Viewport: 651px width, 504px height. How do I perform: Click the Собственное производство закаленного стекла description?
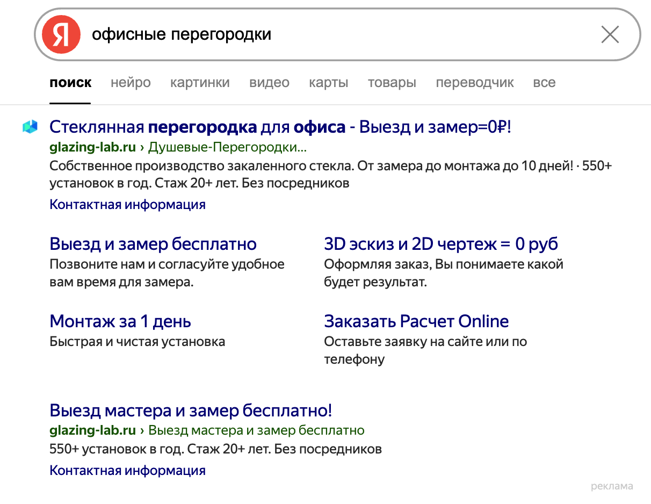330,175
